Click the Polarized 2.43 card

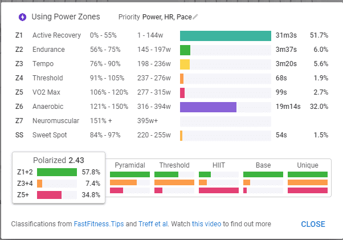click(x=59, y=177)
